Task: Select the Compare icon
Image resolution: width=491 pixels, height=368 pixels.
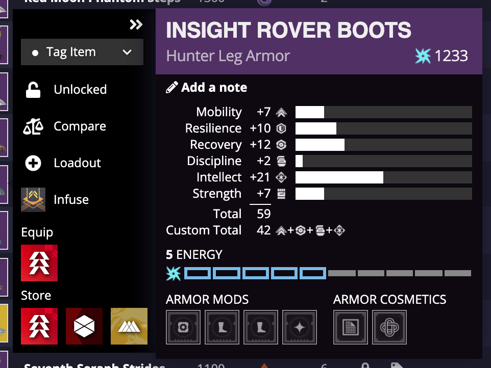Action: [33, 126]
